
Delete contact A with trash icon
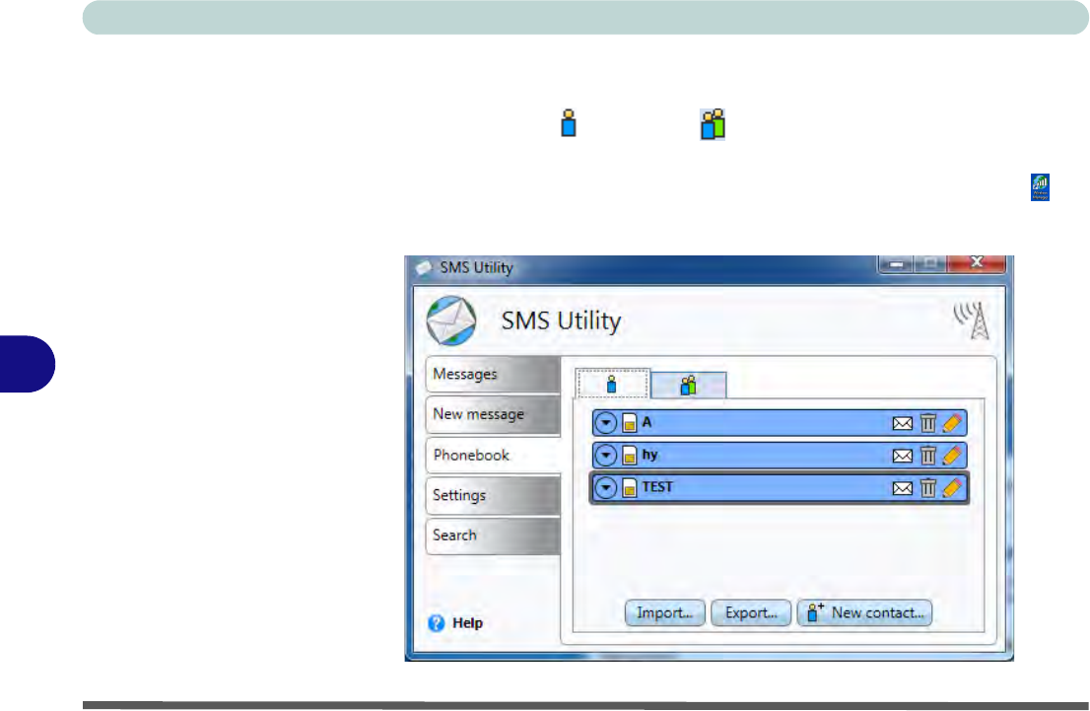(x=927, y=423)
